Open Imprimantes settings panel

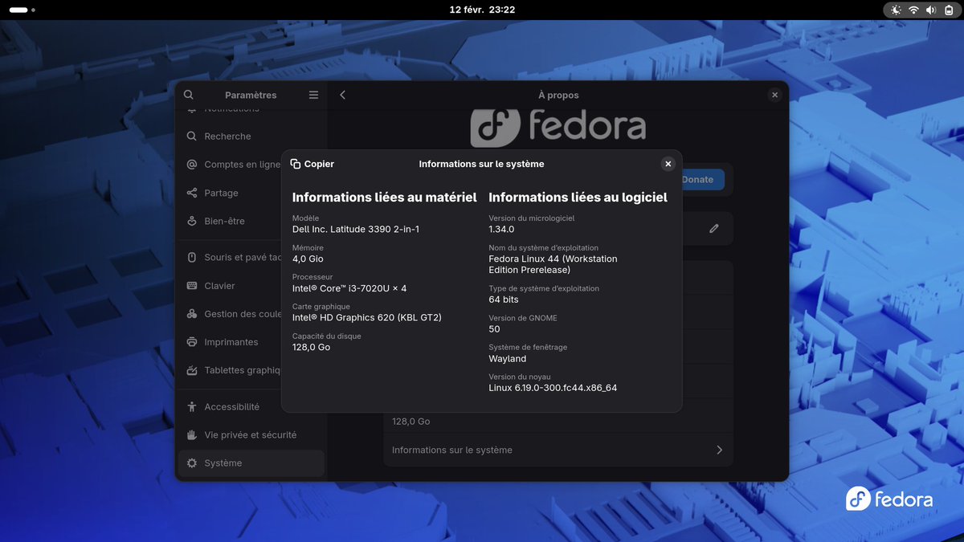click(x=251, y=342)
